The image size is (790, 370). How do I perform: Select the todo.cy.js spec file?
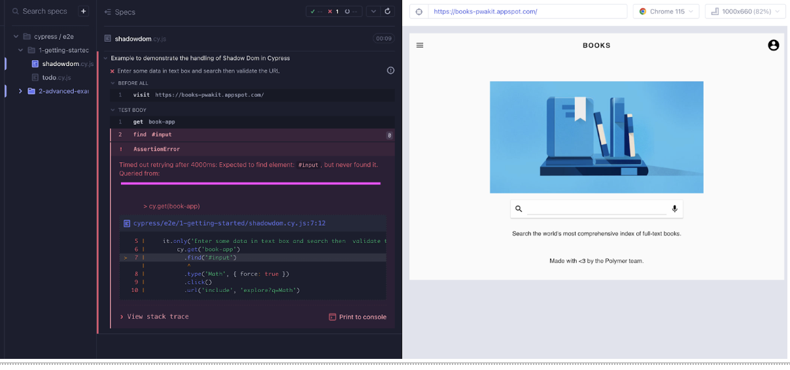click(56, 77)
